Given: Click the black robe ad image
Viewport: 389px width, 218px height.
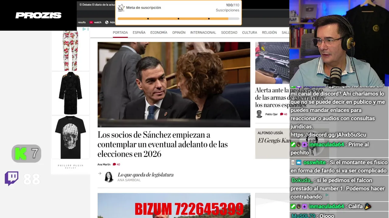Looking at the screenshot, I should 71,93.
